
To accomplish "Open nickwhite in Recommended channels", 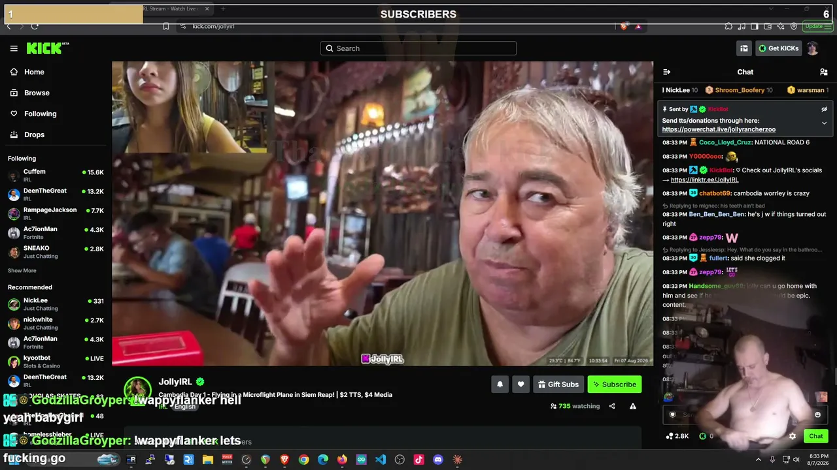I will tap(56, 323).
